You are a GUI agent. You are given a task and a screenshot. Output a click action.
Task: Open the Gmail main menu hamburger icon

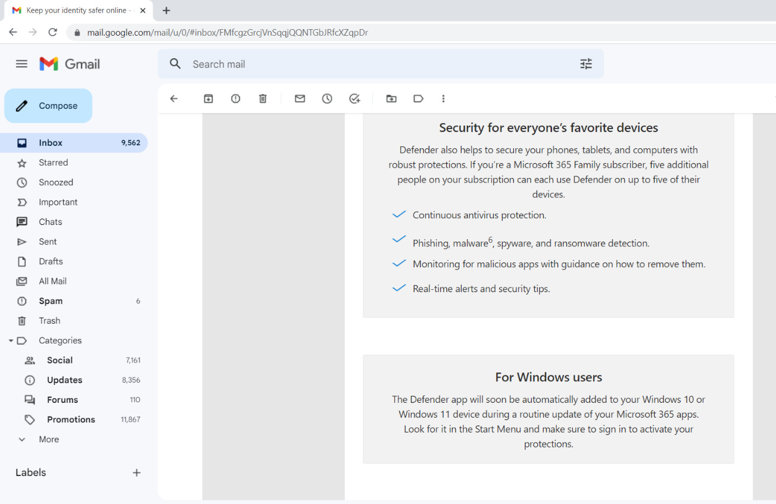21,64
